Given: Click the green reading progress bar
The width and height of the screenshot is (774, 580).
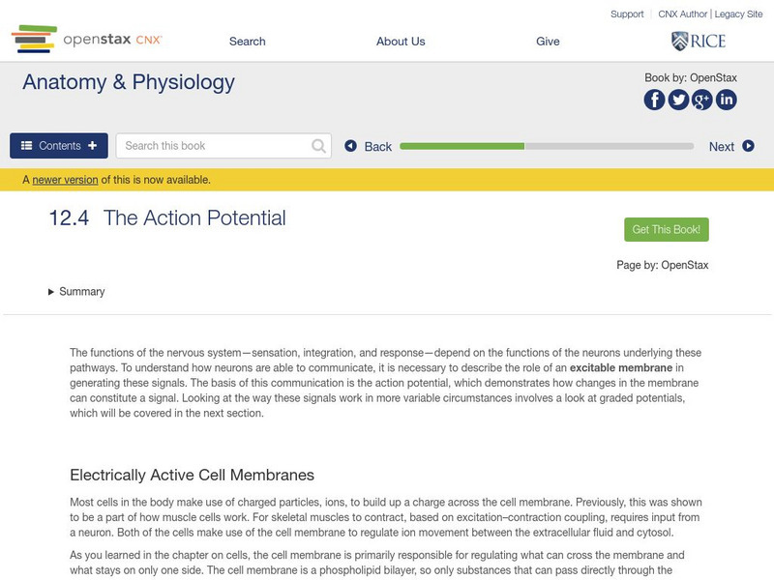Looking at the screenshot, I should coord(464,145).
